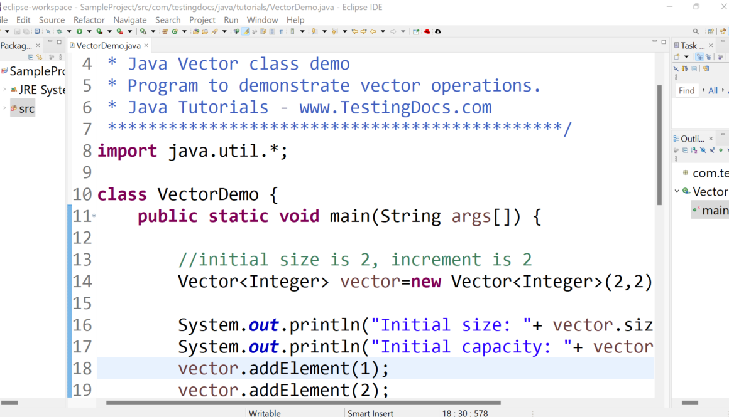The image size is (729, 417).
Task: Click the Red Hat icon in toolbar
Action: (427, 31)
